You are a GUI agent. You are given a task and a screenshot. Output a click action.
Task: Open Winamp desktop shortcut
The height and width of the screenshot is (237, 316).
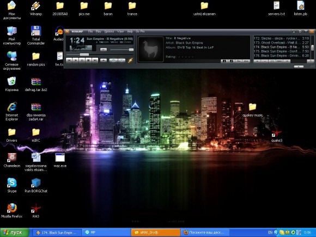click(x=35, y=9)
